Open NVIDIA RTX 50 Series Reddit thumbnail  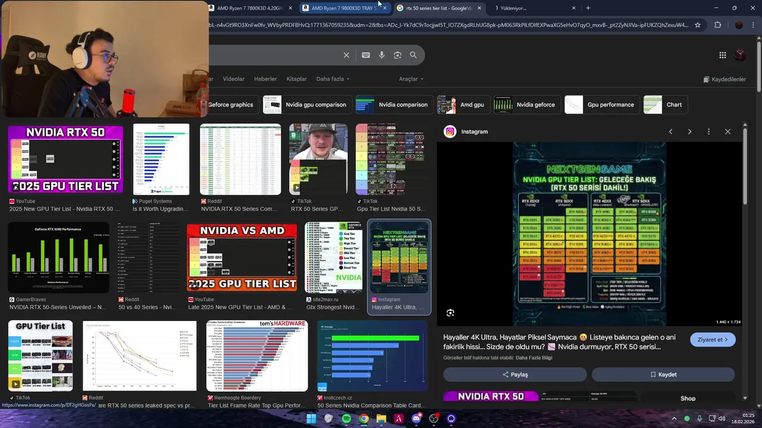(241, 159)
